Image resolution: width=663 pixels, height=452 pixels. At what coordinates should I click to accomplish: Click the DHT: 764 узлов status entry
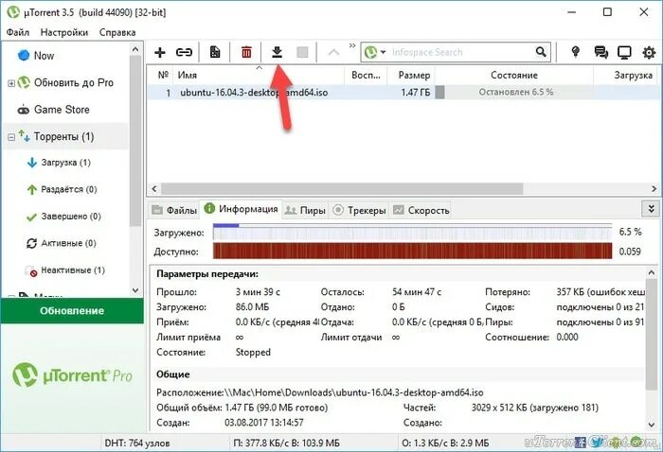(x=137, y=443)
